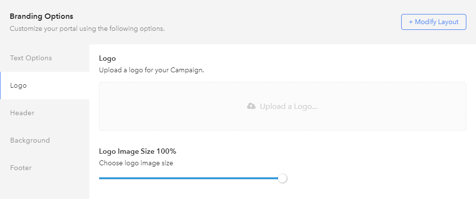
Task: Click the dashed logo upload dropzone
Action: (x=282, y=106)
